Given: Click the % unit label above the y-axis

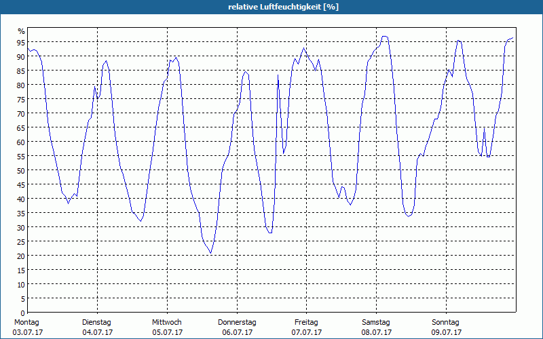Looking at the screenshot, I should pyautogui.click(x=22, y=31).
